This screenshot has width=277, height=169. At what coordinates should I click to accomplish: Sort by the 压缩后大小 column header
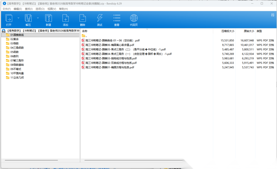[x=227, y=31]
